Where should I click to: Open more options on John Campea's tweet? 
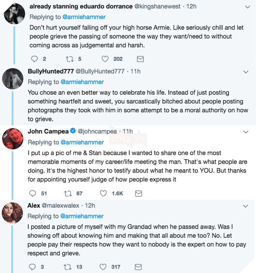tap(245, 132)
